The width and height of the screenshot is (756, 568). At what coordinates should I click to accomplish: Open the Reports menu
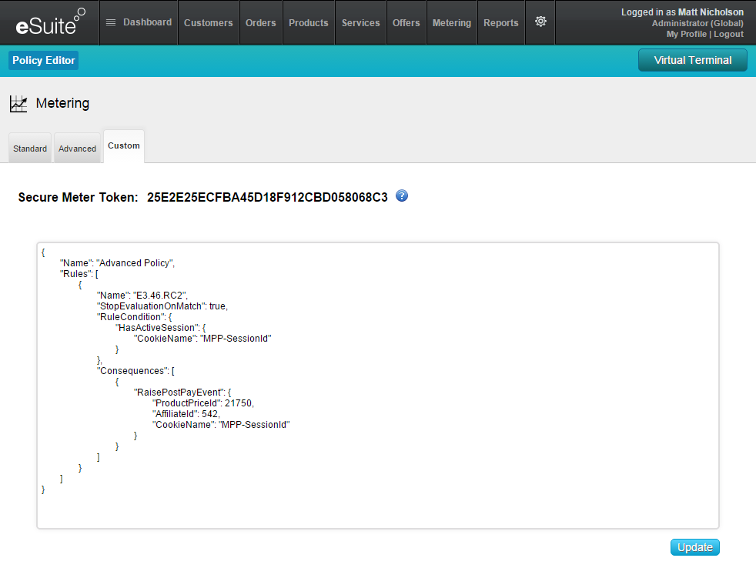[501, 23]
